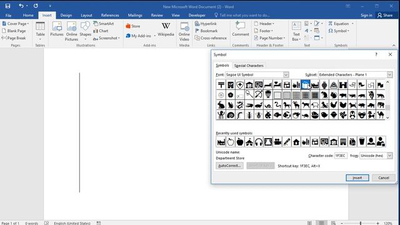Go to the References tab
The width and height of the screenshot is (400, 225).
pyautogui.click(x=110, y=15)
